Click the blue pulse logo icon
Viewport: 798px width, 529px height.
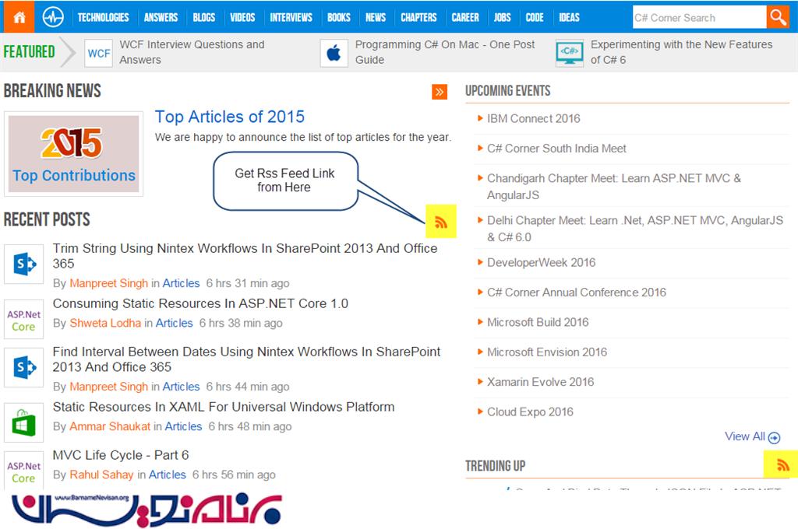coord(53,17)
